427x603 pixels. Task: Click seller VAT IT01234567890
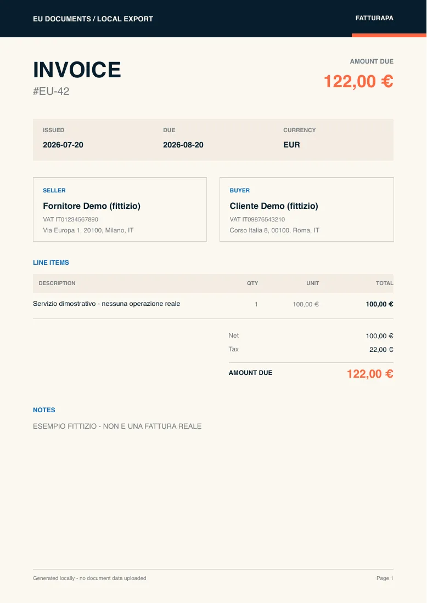[x=70, y=219]
